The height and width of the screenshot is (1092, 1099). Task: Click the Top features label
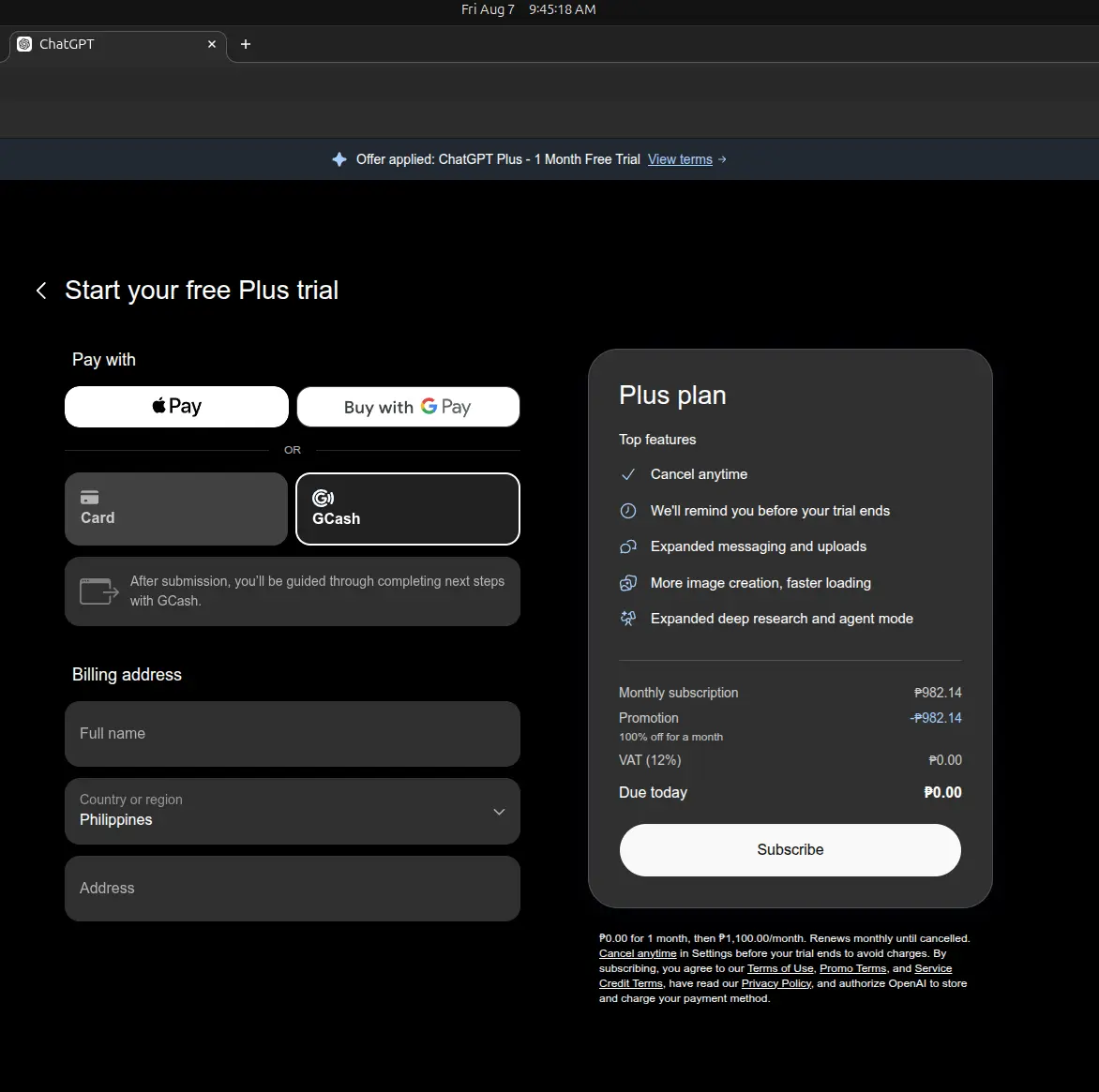(x=657, y=440)
